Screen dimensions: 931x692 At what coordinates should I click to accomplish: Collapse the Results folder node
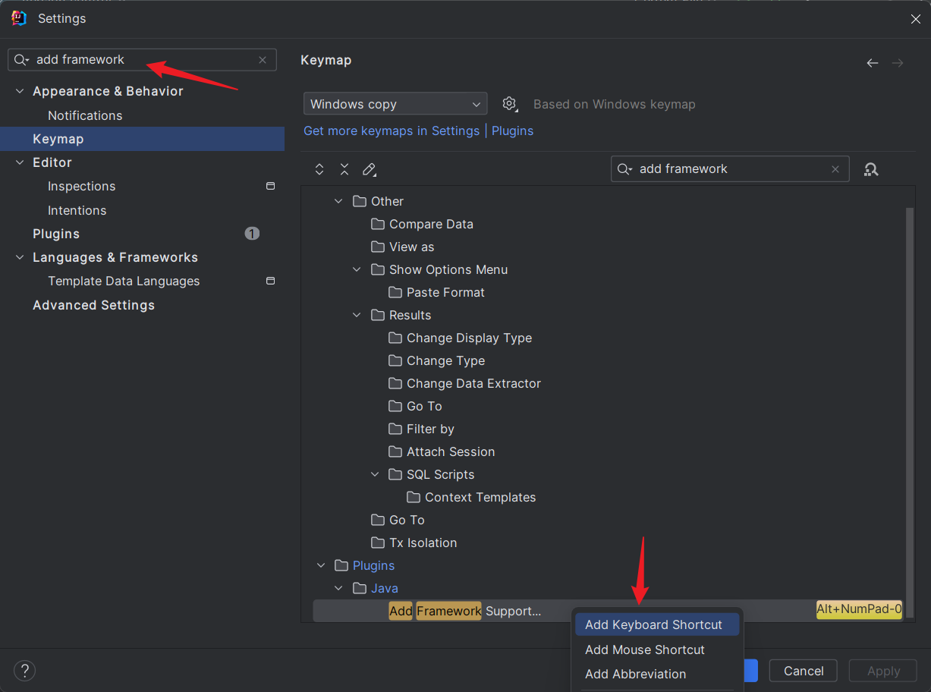click(x=357, y=315)
